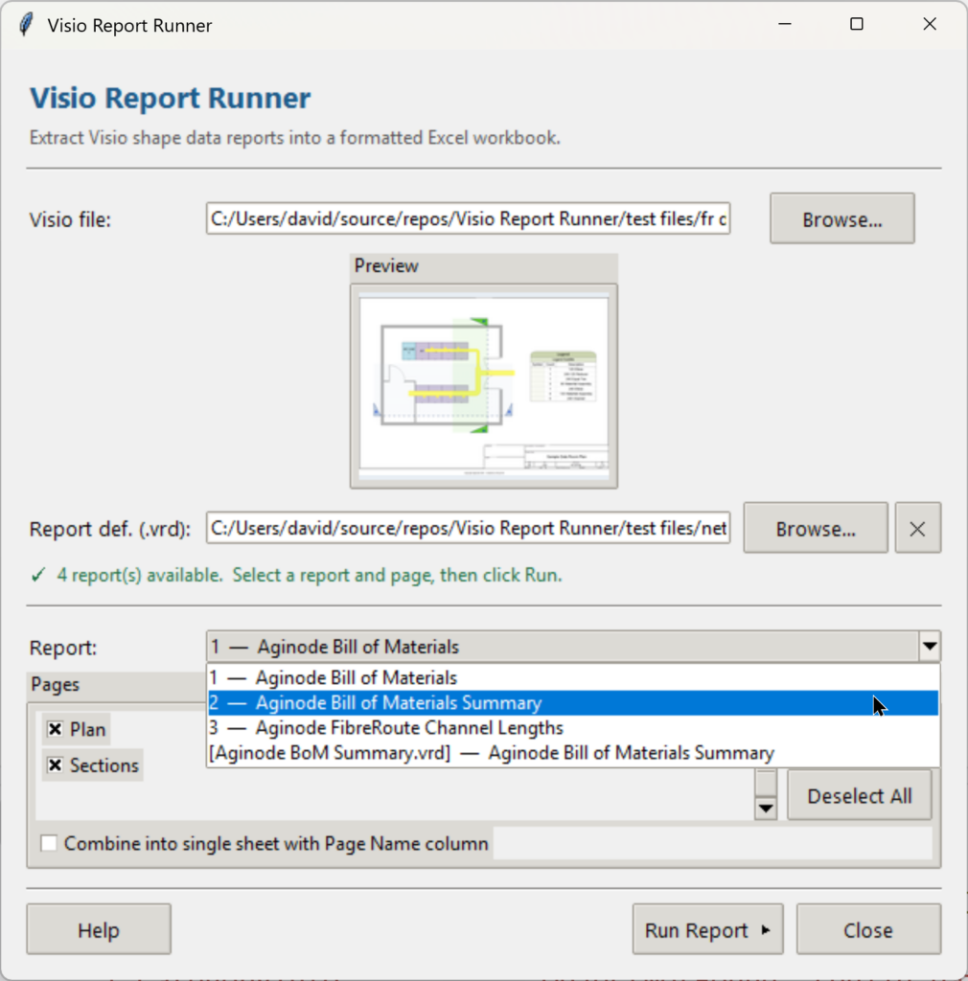This screenshot has height=981, width=968.
Task: Close the window using title bar X
Action: [930, 24]
